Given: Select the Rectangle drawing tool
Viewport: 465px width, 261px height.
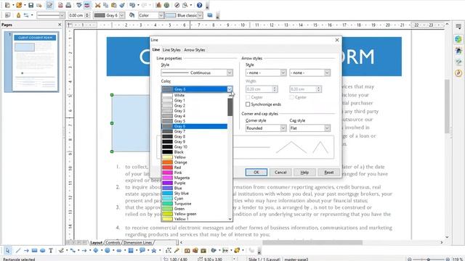Looking at the screenshot, I should [x=34, y=250].
